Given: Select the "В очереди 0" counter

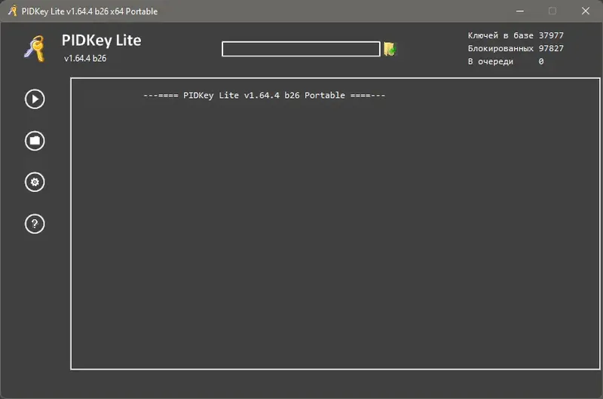Looking at the screenshot, I should point(505,62).
